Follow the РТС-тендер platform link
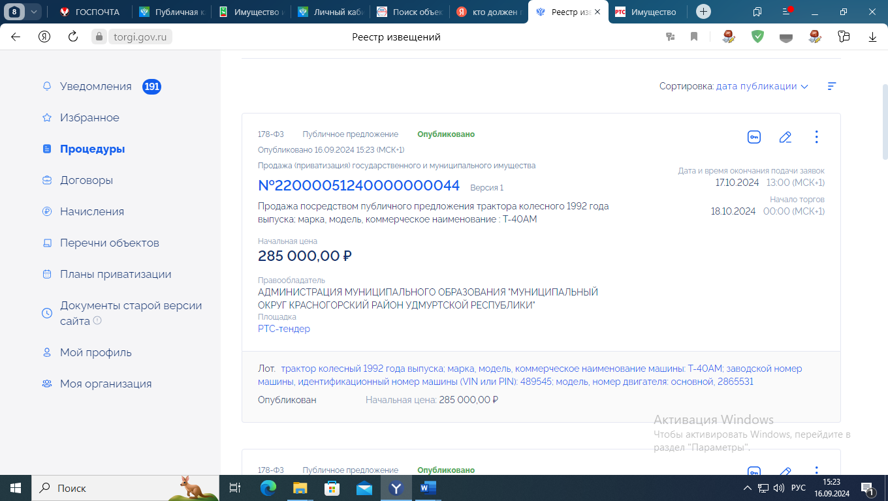 coord(284,329)
